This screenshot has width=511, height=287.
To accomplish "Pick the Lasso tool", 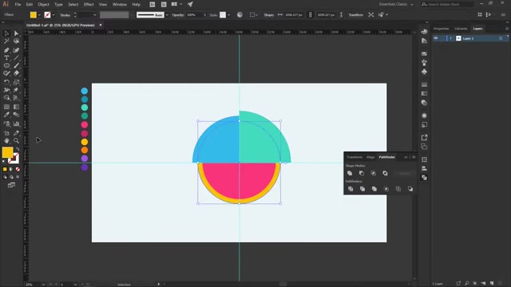I will point(16,41).
